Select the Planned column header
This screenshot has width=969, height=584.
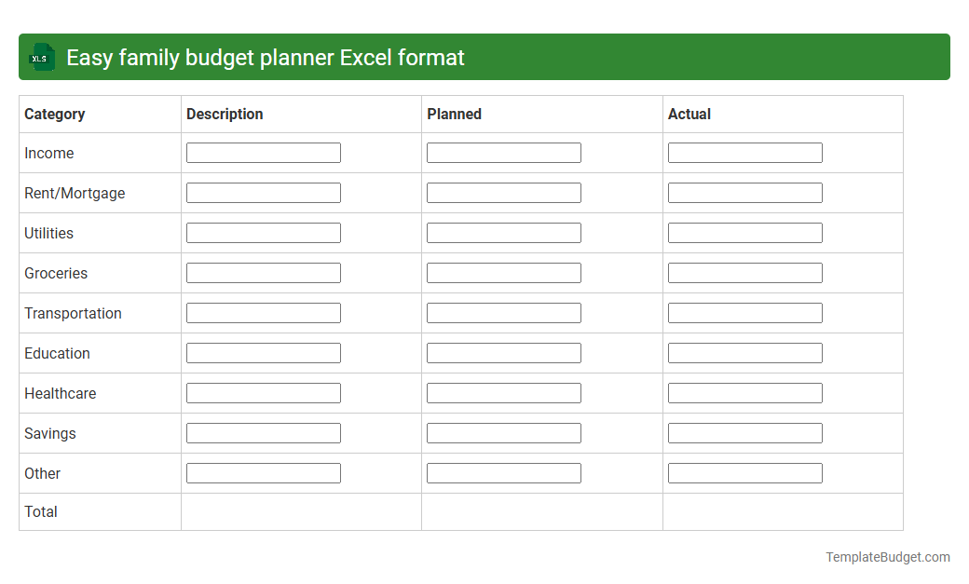[454, 114]
